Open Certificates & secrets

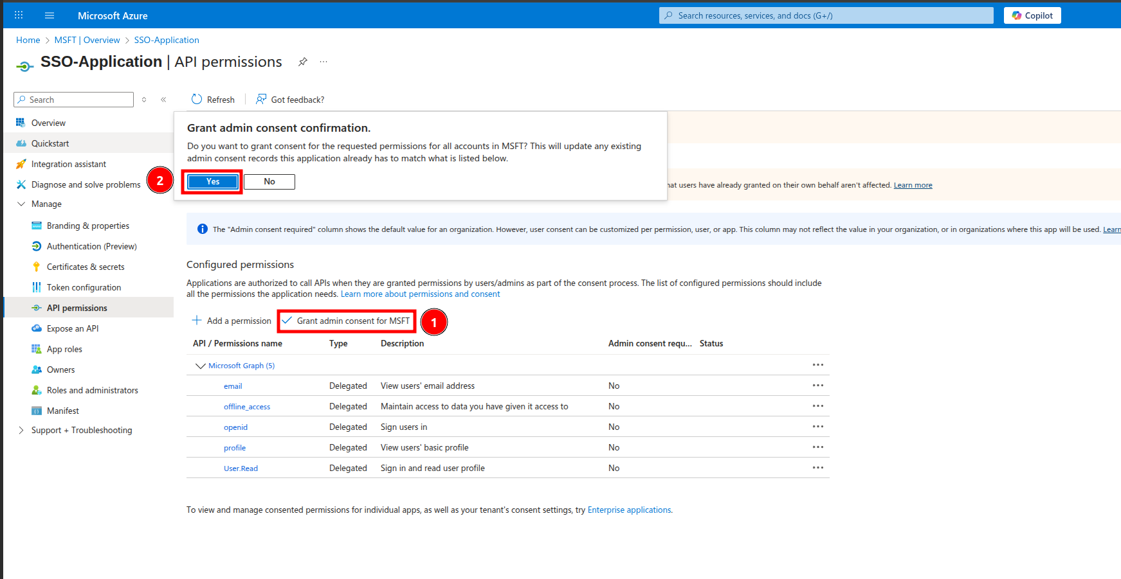click(x=86, y=267)
